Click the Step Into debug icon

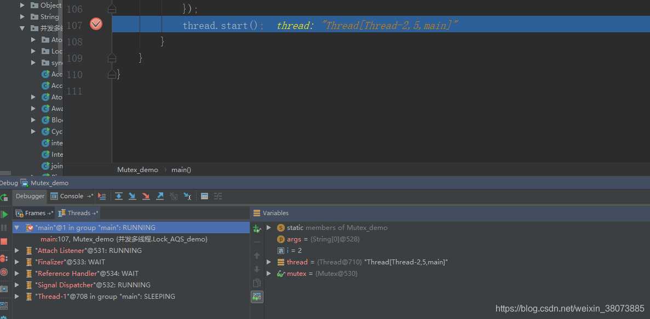pos(132,196)
